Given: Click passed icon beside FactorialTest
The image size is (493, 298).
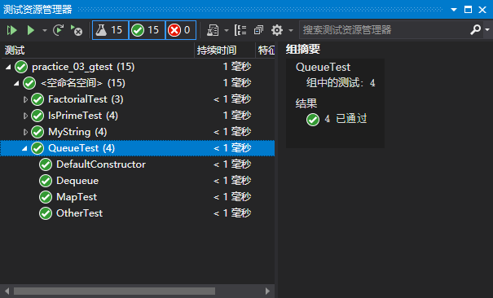Looking at the screenshot, I should point(37,99).
